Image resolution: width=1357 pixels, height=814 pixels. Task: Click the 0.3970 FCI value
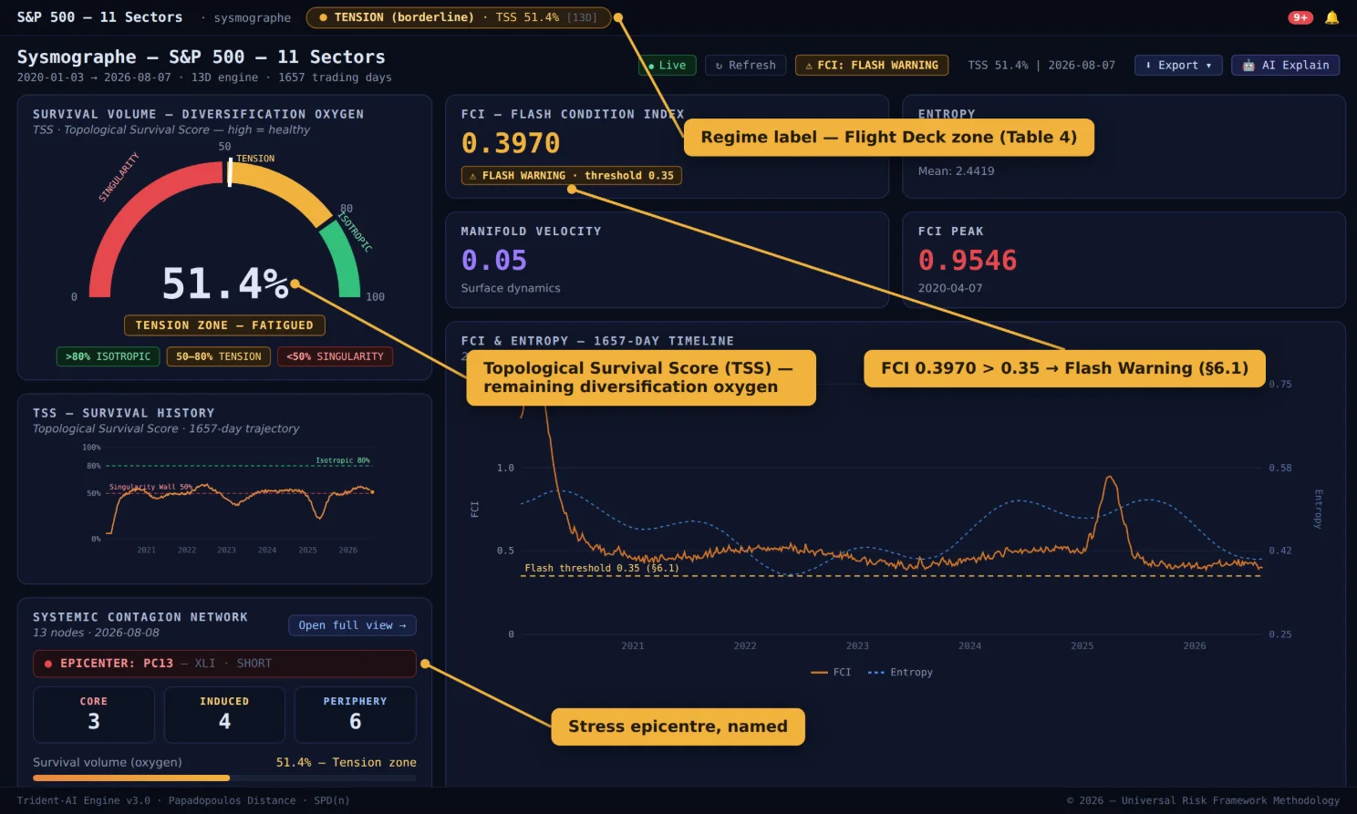[x=511, y=144]
